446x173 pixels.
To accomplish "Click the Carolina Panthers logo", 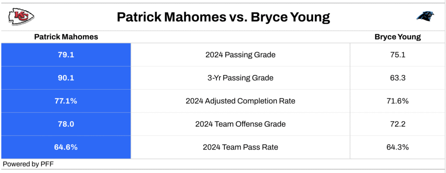I will click(x=426, y=17).
